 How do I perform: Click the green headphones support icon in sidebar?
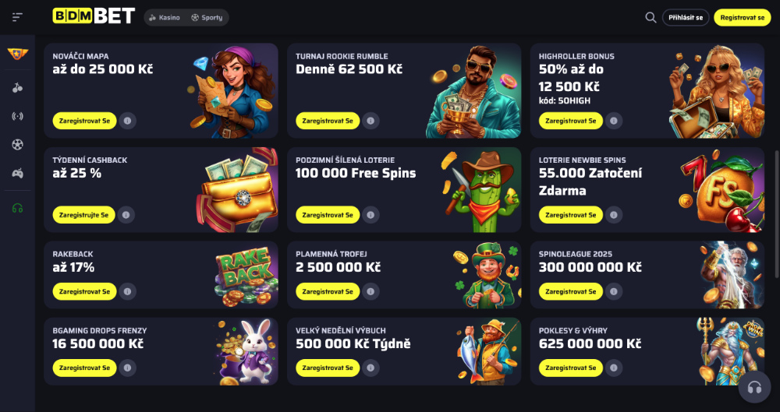tap(17, 208)
